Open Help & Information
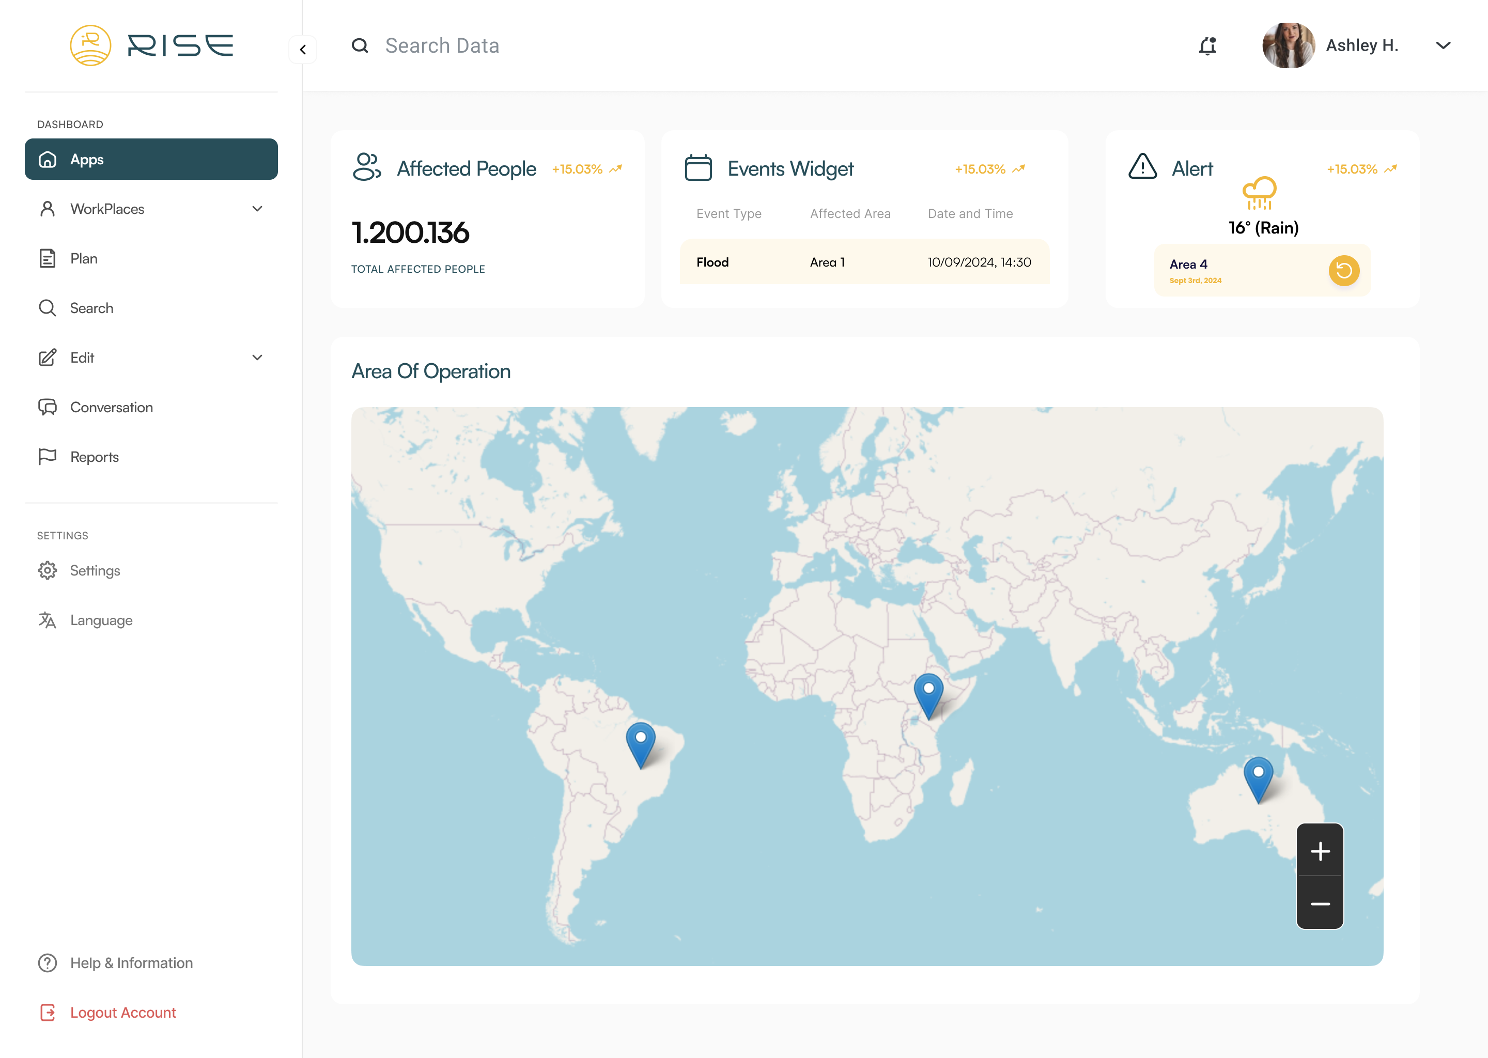The image size is (1488, 1058). pos(131,963)
